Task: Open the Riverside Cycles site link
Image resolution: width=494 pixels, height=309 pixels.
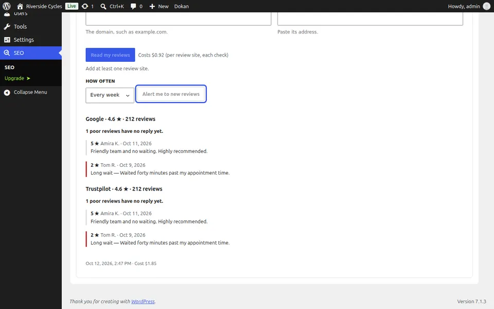Action: coord(44,6)
